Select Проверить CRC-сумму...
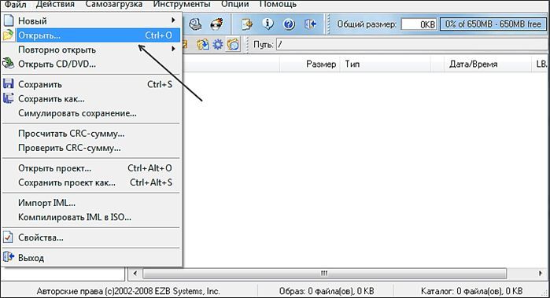Viewport: 550px width, 298px height. click(91, 148)
